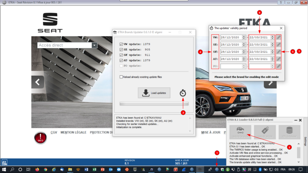This screenshot has width=308, height=173.
Task: Toggle the SK update checkbox
Action: [121, 55]
